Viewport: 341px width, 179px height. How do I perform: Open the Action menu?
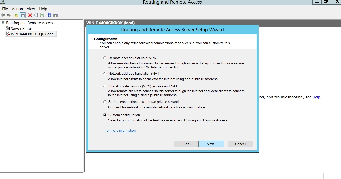(x=17, y=9)
